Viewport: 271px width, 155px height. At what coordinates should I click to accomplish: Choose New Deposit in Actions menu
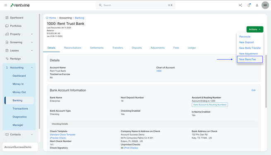pos(247,42)
